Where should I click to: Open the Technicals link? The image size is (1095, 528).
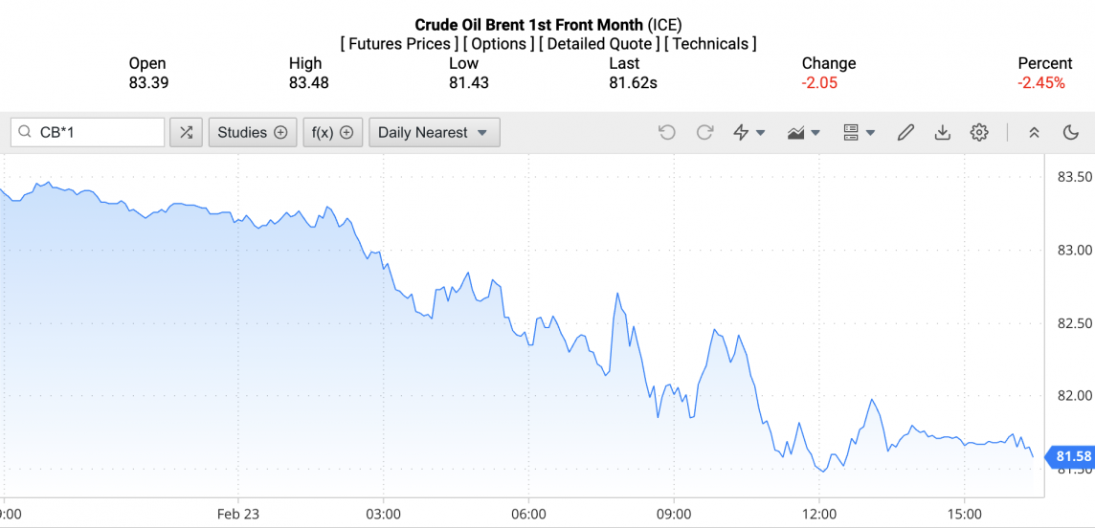click(x=710, y=44)
